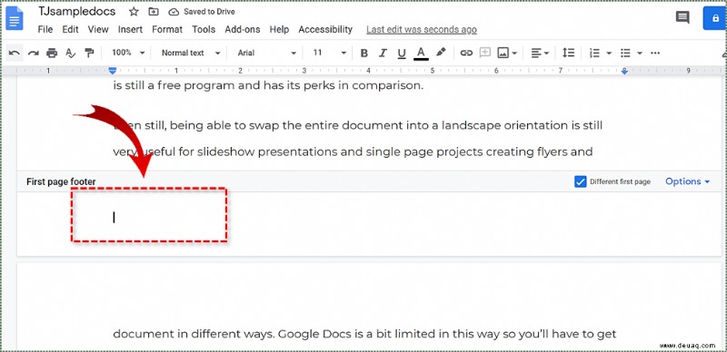Click the Print icon in toolbar
This screenshot has height=352, width=727.
coord(52,53)
